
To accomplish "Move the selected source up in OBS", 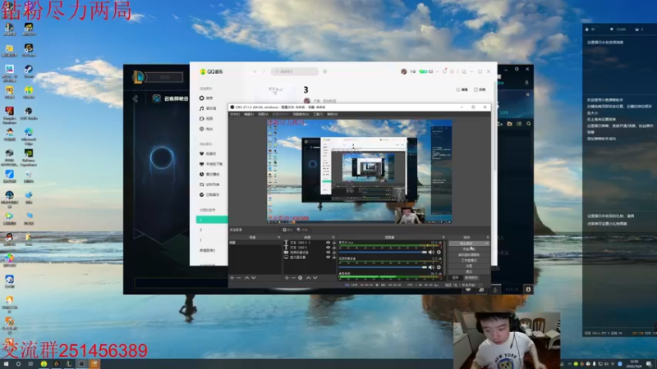I will click(x=309, y=278).
